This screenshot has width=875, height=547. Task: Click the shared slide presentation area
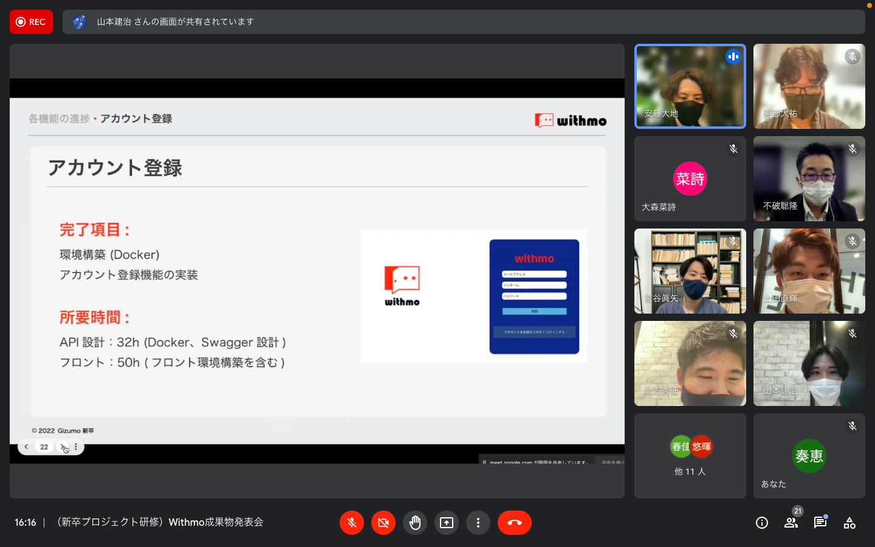click(x=317, y=271)
